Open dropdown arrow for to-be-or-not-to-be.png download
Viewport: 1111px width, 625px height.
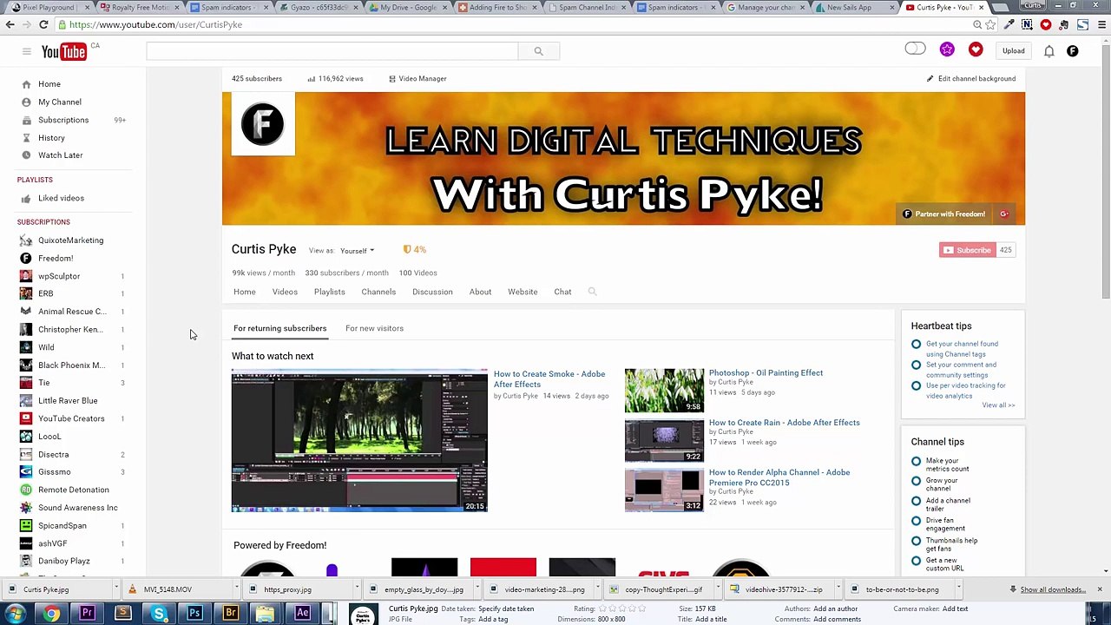point(958,590)
